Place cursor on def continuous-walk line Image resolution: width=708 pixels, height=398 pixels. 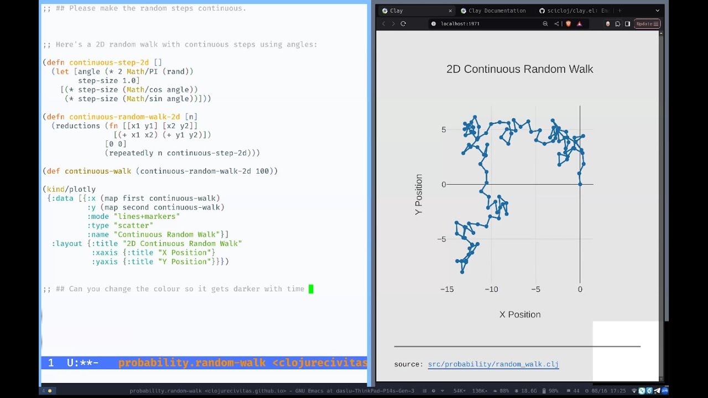point(160,171)
